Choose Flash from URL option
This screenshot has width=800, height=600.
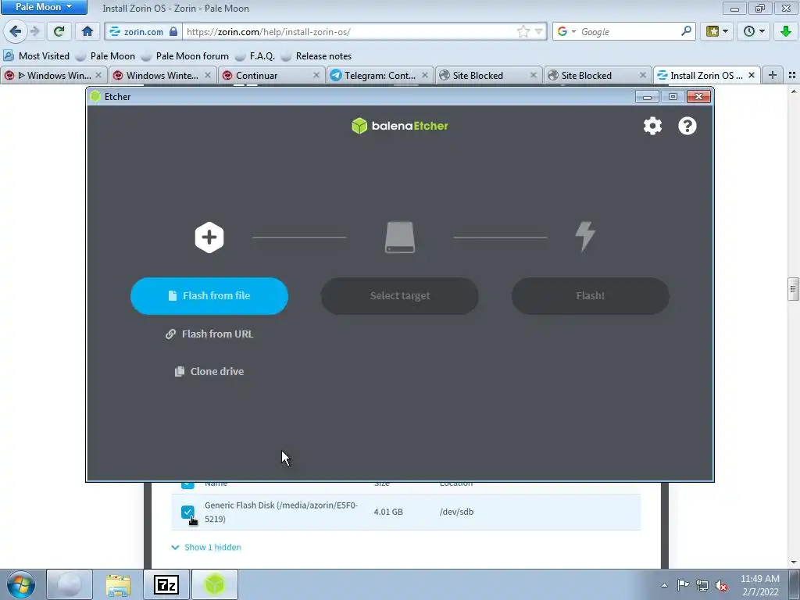pos(209,334)
